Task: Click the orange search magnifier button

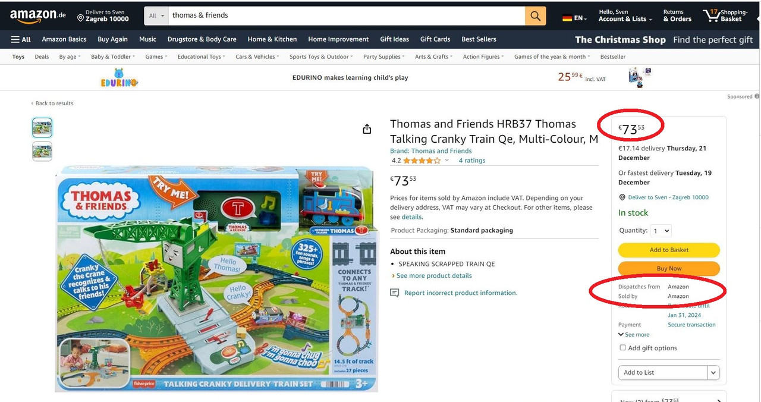Action: [x=535, y=16]
